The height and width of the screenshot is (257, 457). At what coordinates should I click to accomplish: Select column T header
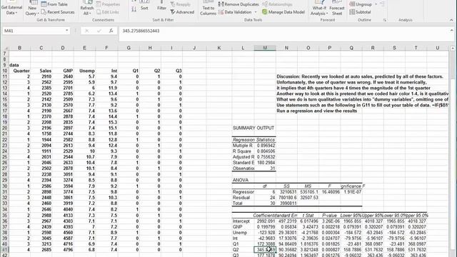pos(416,48)
